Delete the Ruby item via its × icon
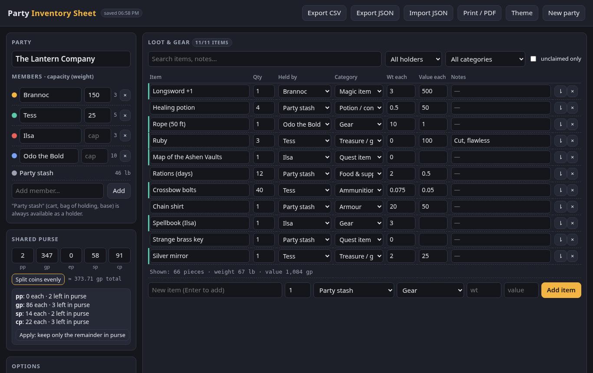Viewport: 593px width, 373px height. (x=572, y=141)
